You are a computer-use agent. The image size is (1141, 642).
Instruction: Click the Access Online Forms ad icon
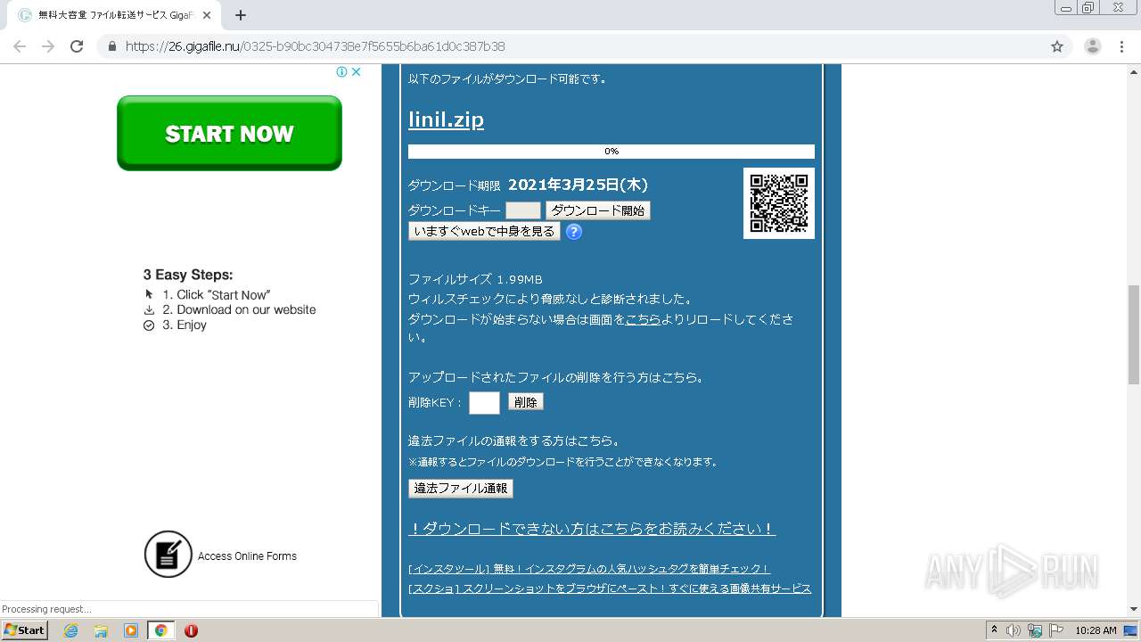(168, 555)
